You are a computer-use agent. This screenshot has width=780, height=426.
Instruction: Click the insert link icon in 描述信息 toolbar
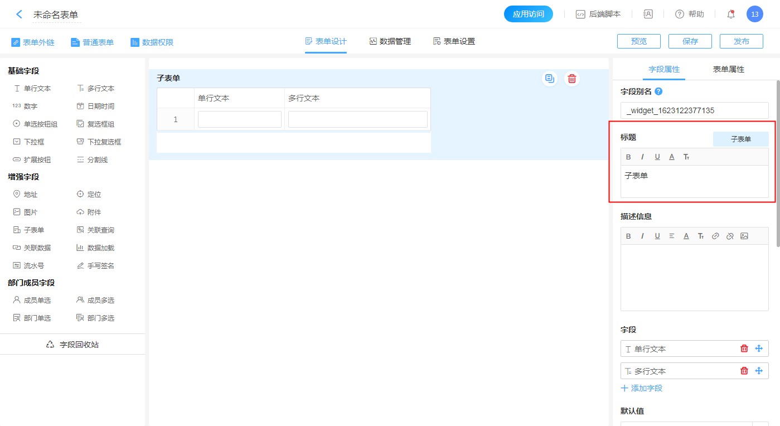715,236
